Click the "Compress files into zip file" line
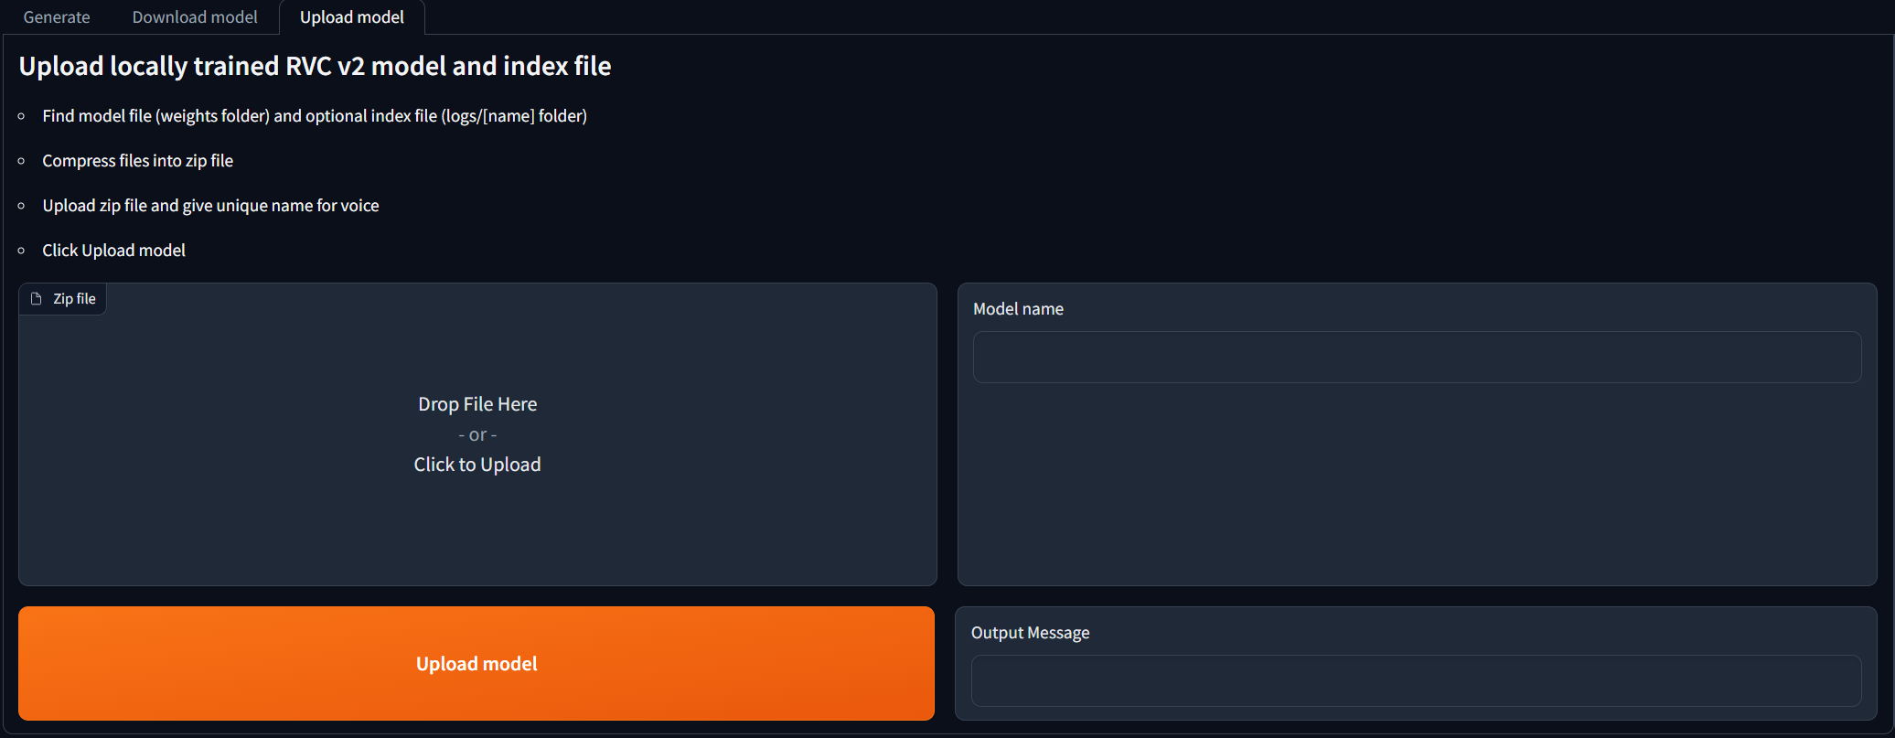The height and width of the screenshot is (738, 1895). tap(137, 161)
